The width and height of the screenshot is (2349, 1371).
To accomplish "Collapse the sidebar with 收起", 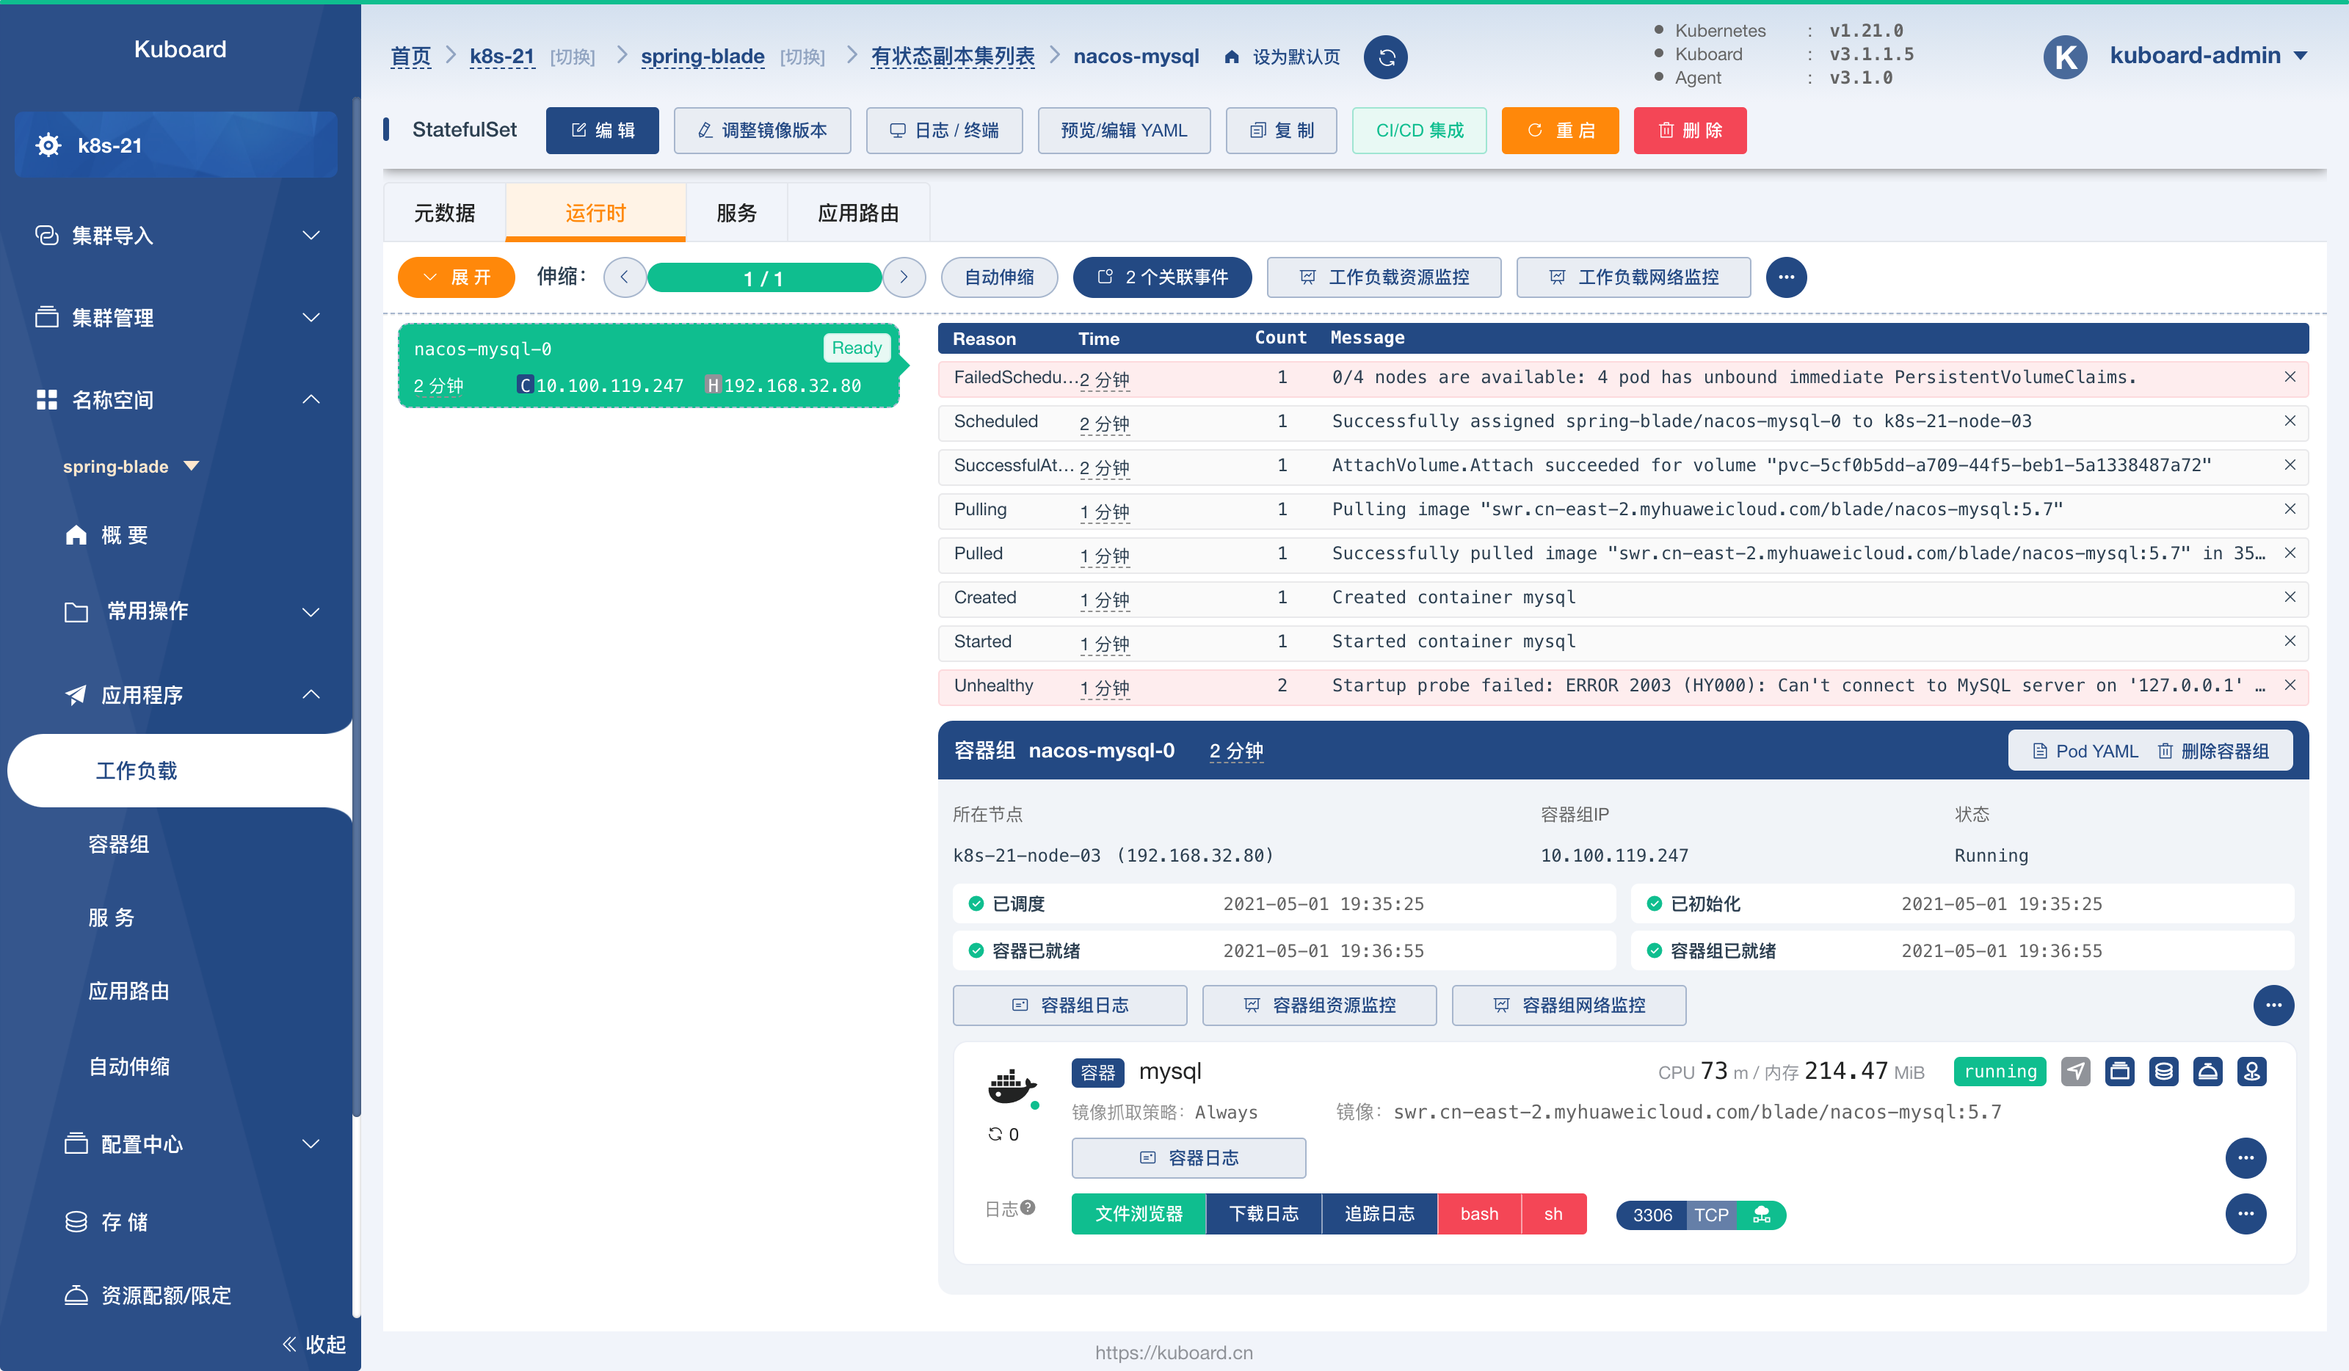I will tap(314, 1344).
